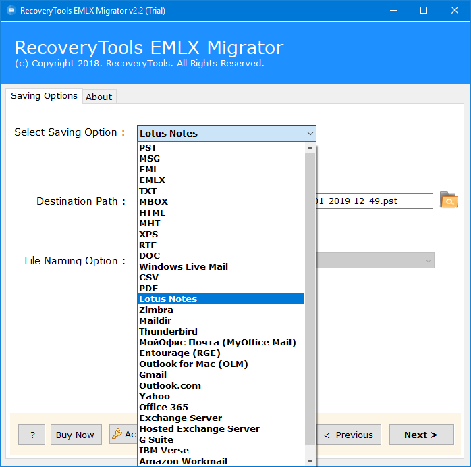Switch to the About tab
This screenshot has width=471, height=467.
(99, 97)
